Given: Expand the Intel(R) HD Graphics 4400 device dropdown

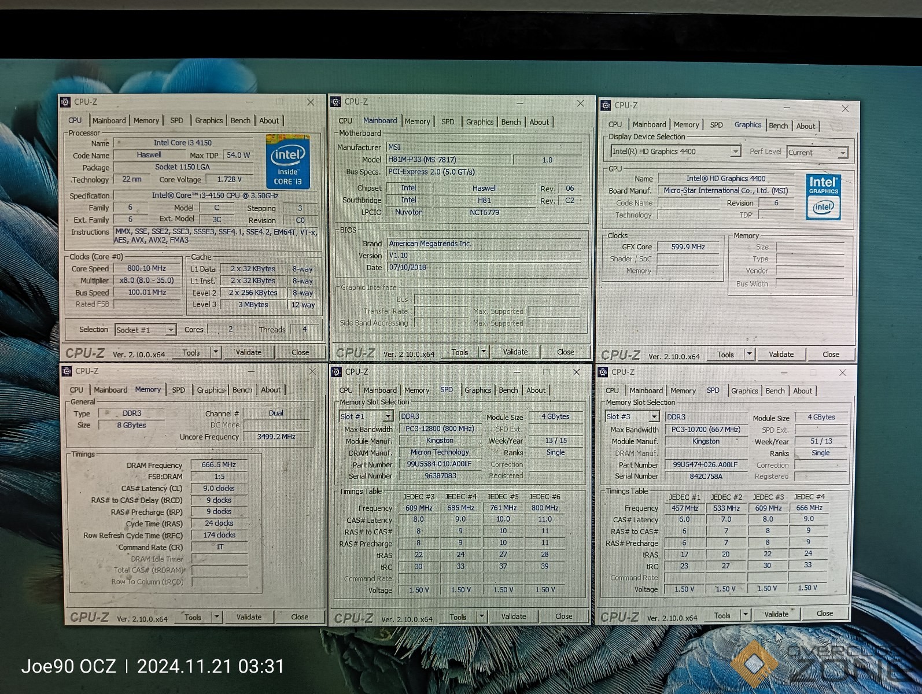Looking at the screenshot, I should coord(735,152).
